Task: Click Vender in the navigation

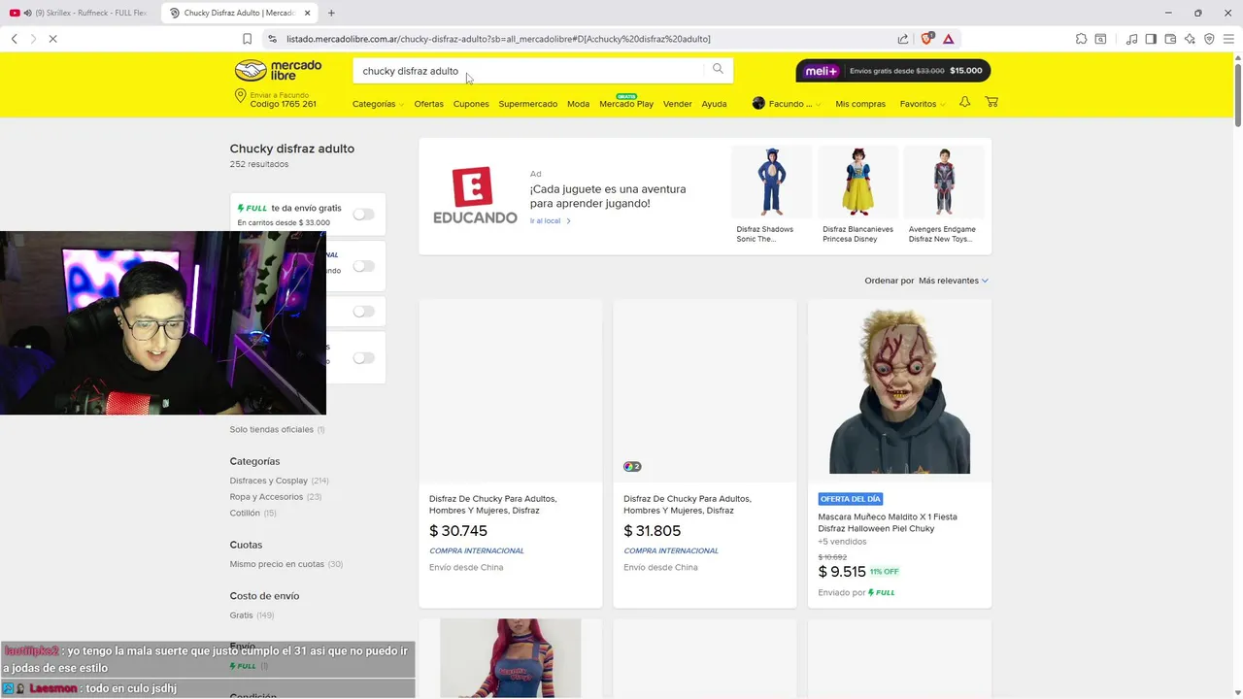Action: pos(678,104)
